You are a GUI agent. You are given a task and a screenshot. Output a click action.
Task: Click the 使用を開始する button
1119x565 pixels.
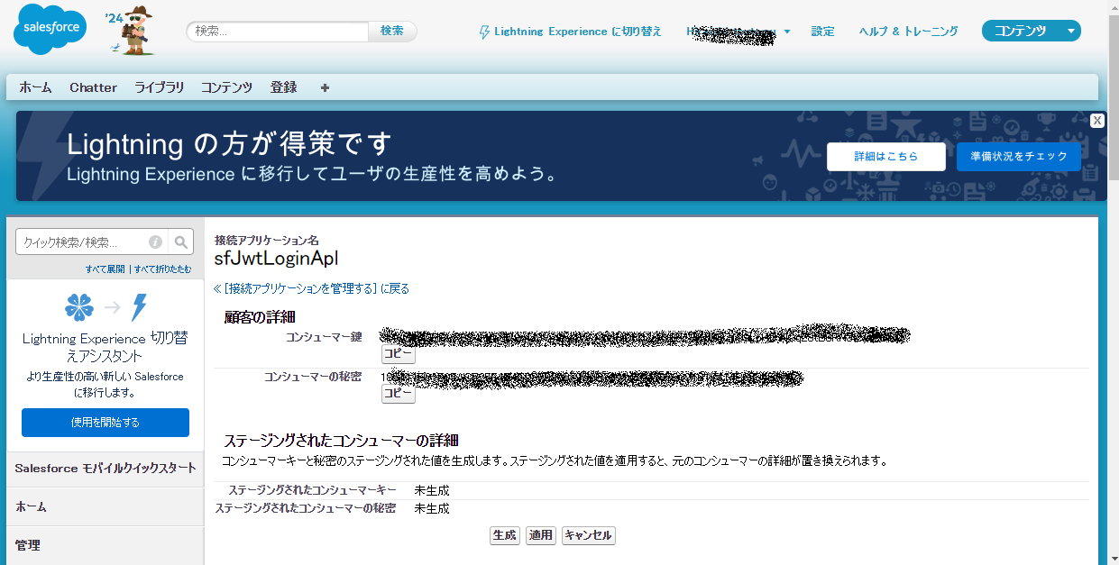pyautogui.click(x=105, y=423)
